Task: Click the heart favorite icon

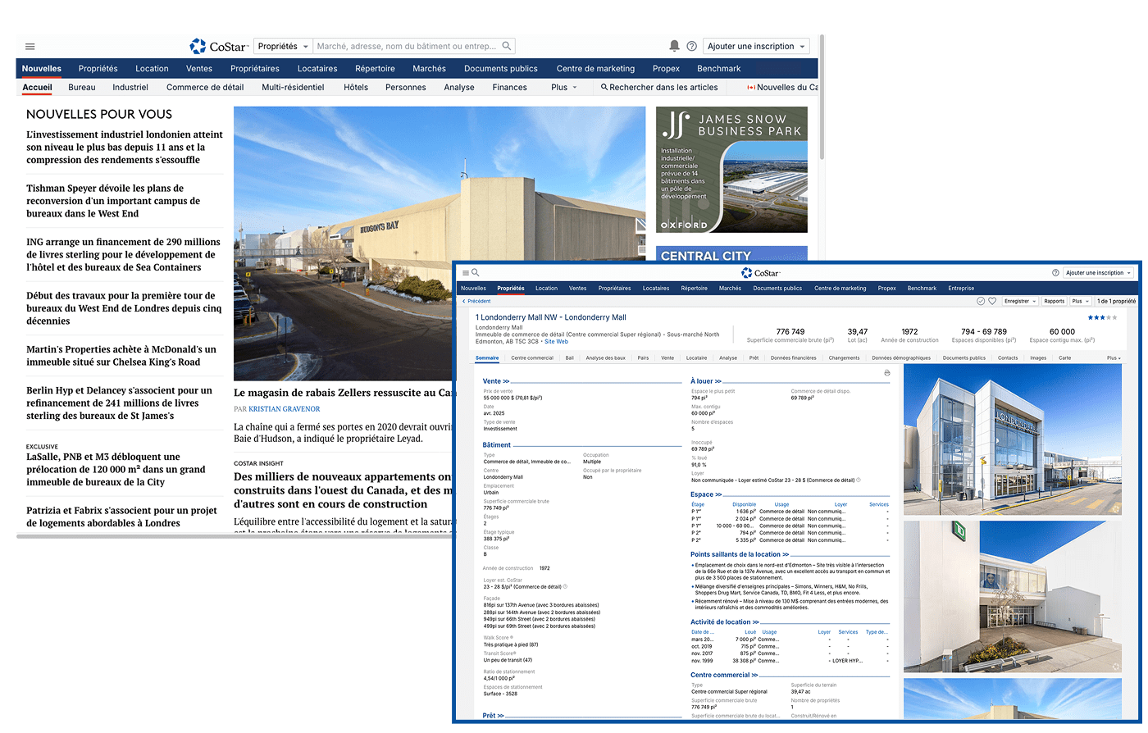Action: [992, 301]
